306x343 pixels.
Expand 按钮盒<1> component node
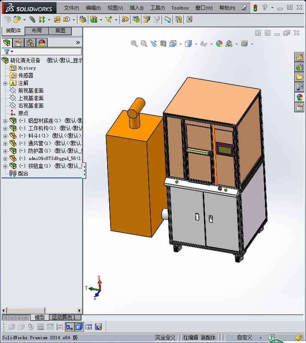[x=5, y=166]
